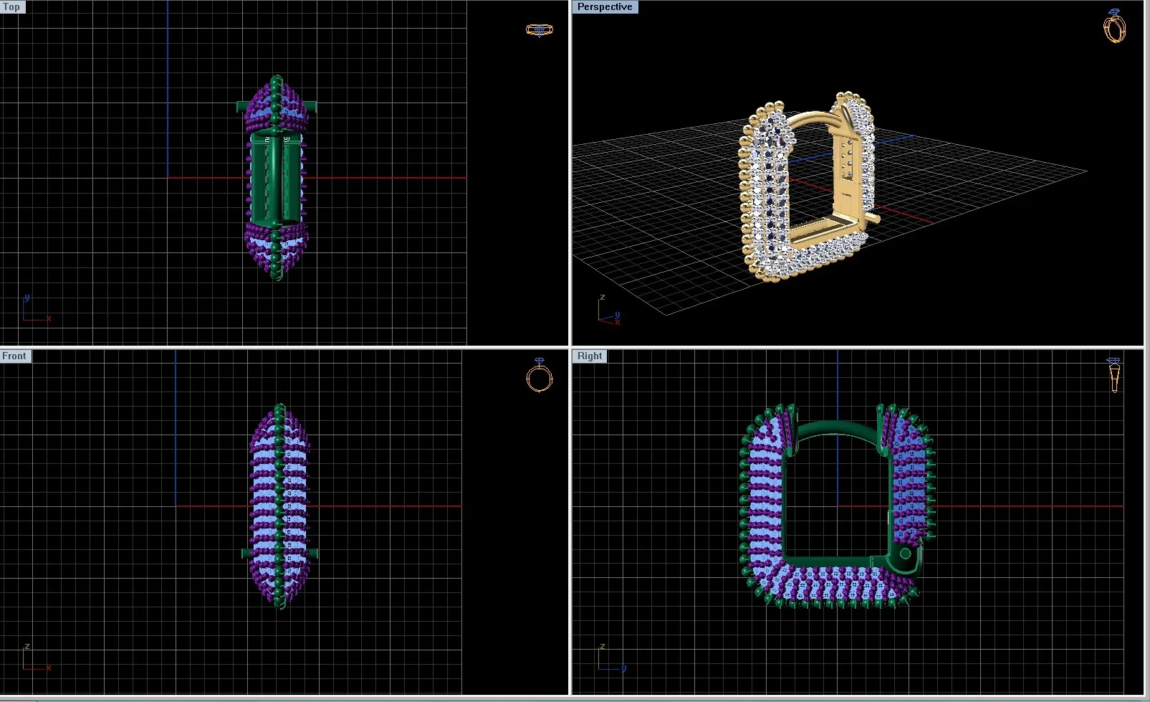Click the vertical divider between Top and Perspective
This screenshot has width=1150, height=702.
570,172
